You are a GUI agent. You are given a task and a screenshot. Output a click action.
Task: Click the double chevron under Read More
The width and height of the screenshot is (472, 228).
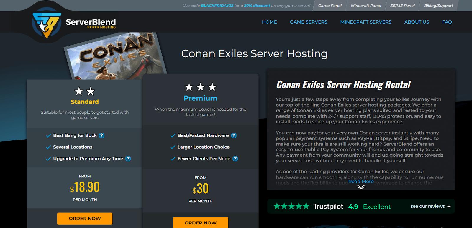[x=361, y=187]
